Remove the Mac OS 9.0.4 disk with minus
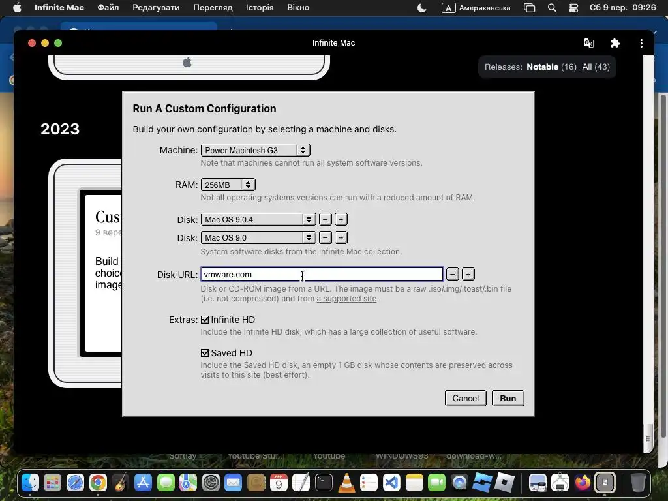668x501 pixels. [325, 219]
